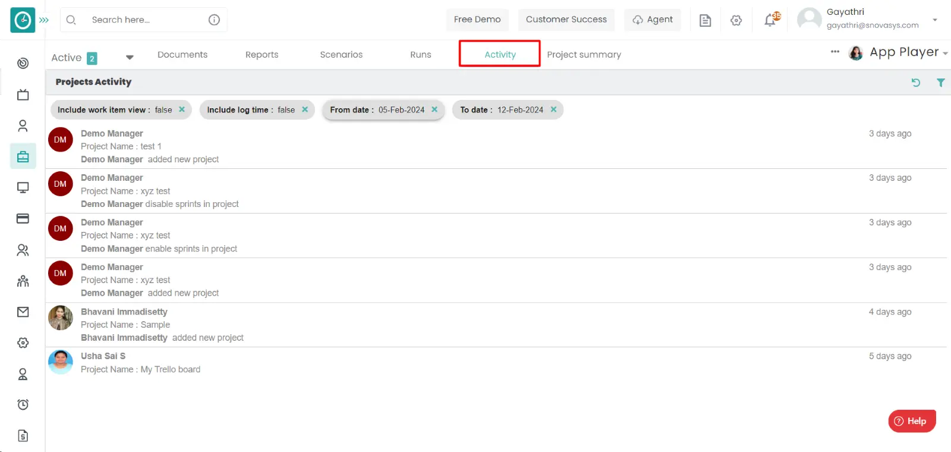Select 'Project Name : Sample' text
Image resolution: width=951 pixels, height=452 pixels.
(125, 325)
